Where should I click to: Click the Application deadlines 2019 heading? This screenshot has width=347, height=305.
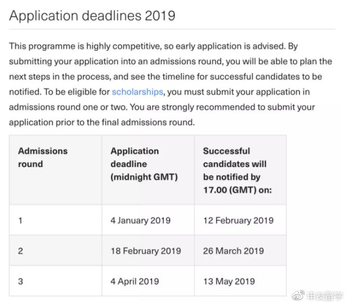click(x=92, y=16)
